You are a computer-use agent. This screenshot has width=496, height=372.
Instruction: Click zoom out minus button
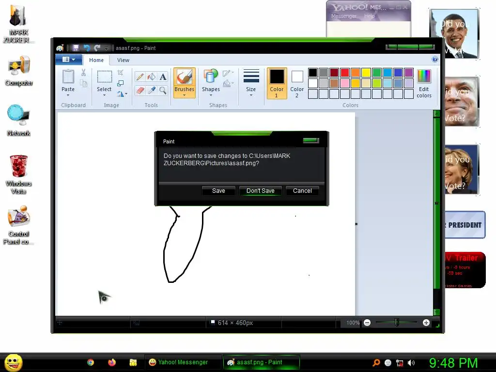[367, 323]
